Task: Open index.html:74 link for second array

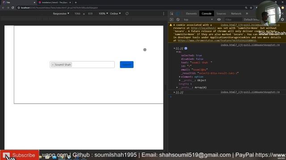Action: [x=250, y=92]
